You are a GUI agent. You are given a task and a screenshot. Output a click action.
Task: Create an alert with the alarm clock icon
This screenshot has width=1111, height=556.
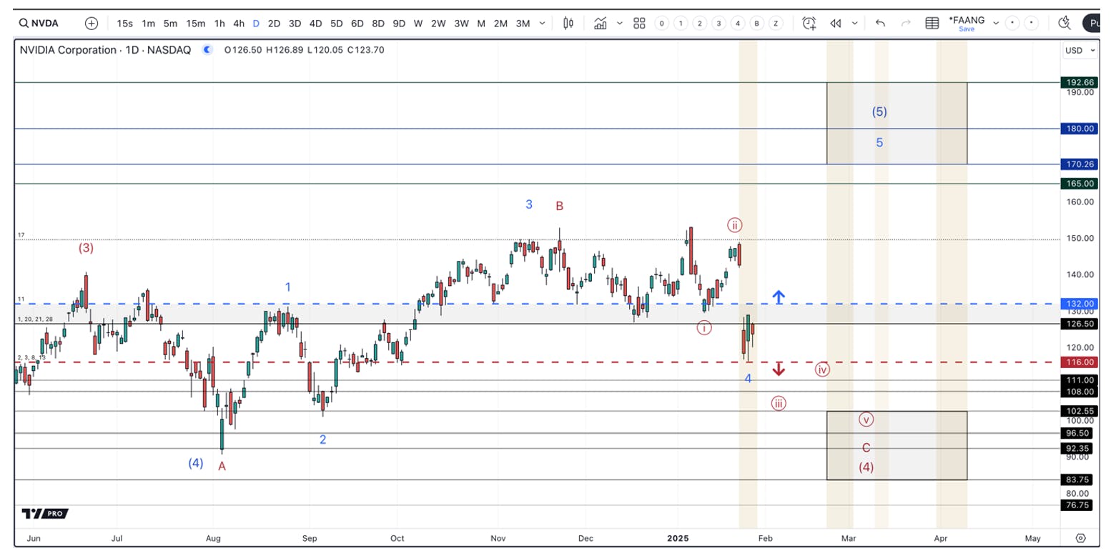[x=809, y=23]
